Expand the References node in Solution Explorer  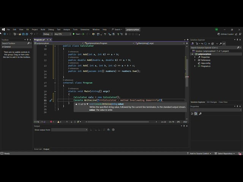coord(195,60)
